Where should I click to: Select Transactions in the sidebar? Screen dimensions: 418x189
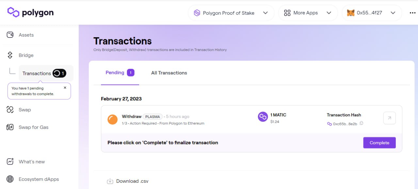pos(46,73)
